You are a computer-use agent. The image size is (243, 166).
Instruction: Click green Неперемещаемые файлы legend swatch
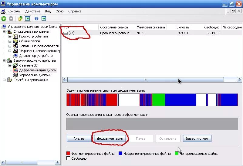176,153
